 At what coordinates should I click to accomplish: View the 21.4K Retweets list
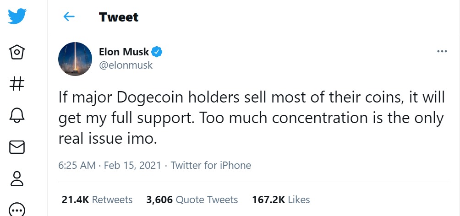97,200
